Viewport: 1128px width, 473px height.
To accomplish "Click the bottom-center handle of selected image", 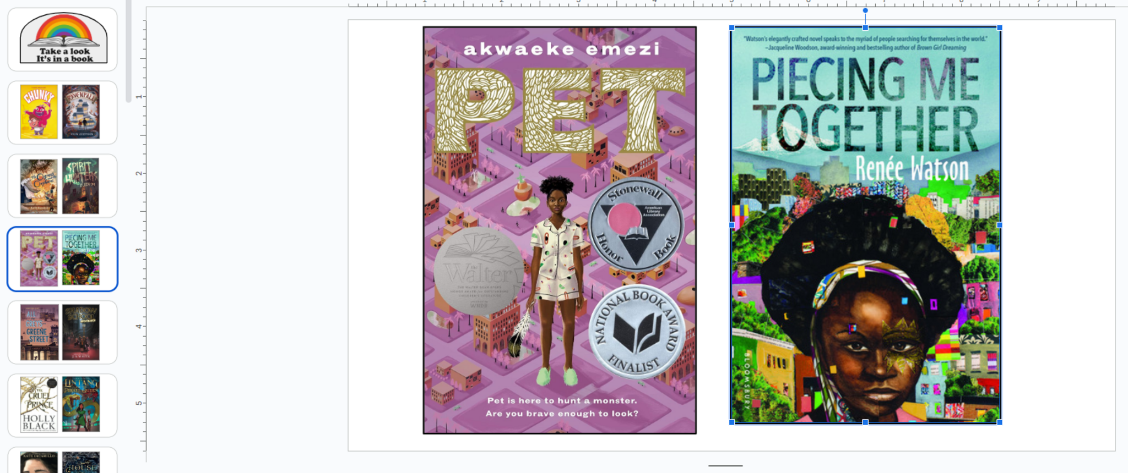I will point(865,422).
